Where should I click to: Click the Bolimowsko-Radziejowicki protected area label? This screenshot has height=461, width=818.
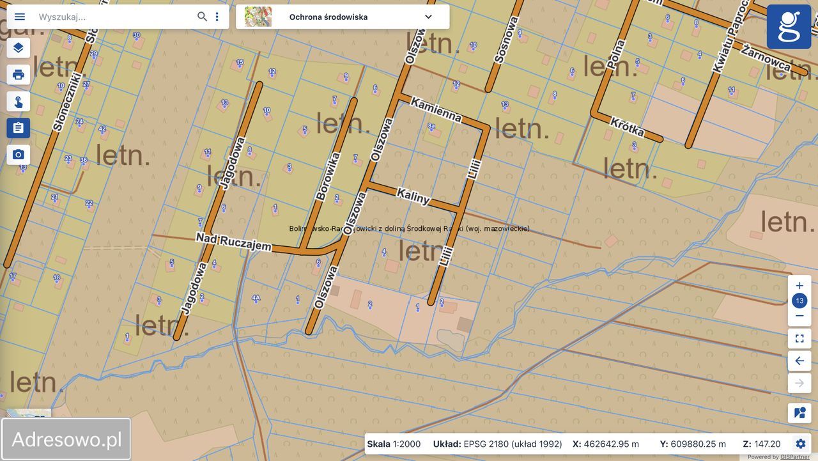(x=409, y=229)
